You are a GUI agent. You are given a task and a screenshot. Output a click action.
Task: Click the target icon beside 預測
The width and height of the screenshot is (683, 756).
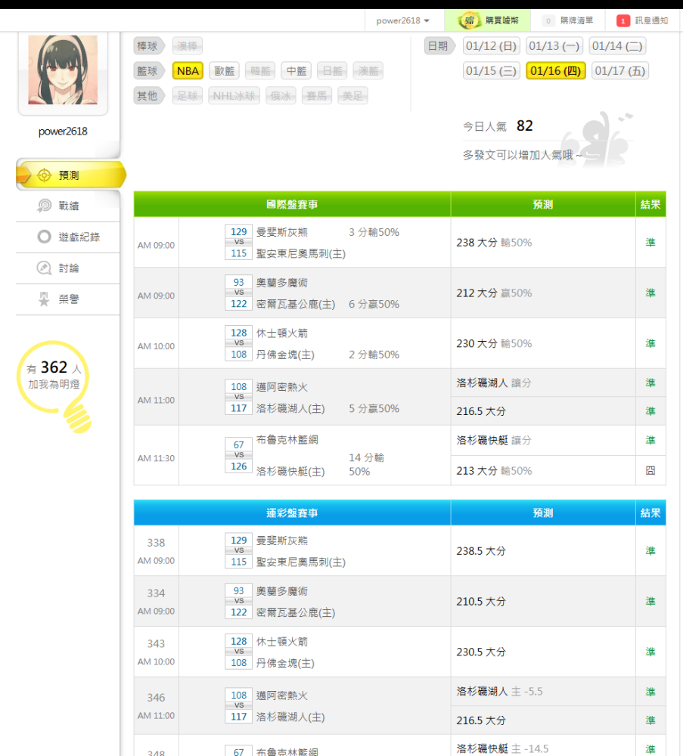pyautogui.click(x=44, y=175)
